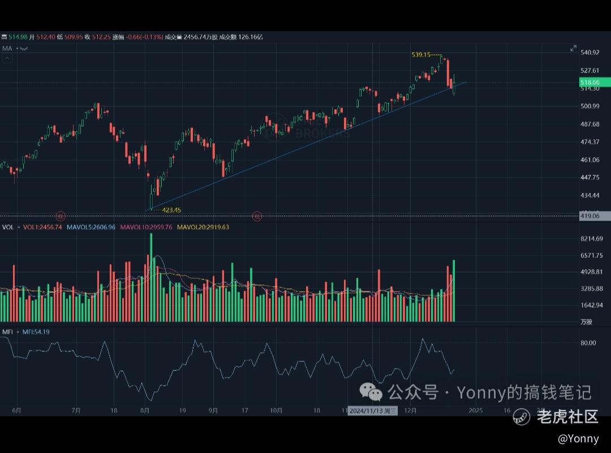Click the 419.06 crosshair price label
Viewport: 611px width, 453px height.
(595, 216)
